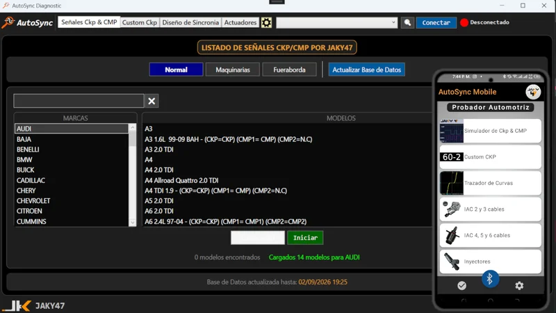Click the Desconectado status indicator
556x313 pixels.
[484, 22]
